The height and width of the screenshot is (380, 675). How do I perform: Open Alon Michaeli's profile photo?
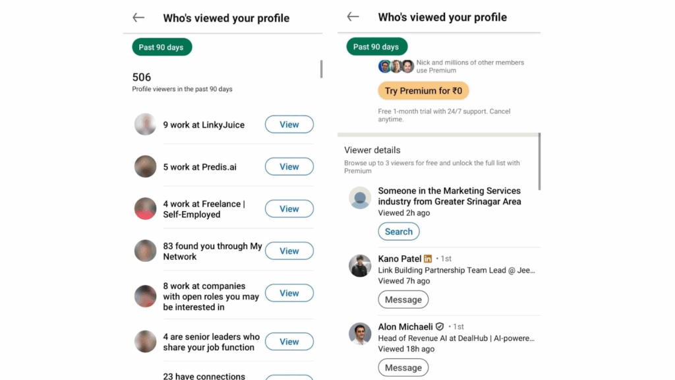[360, 334]
